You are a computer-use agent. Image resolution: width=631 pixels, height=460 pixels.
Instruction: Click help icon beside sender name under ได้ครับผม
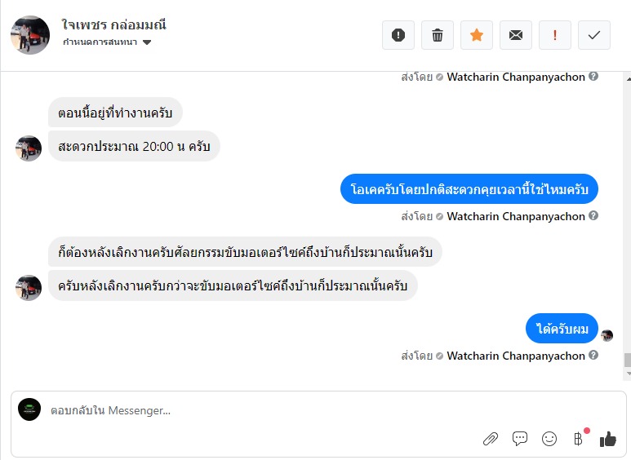point(593,355)
